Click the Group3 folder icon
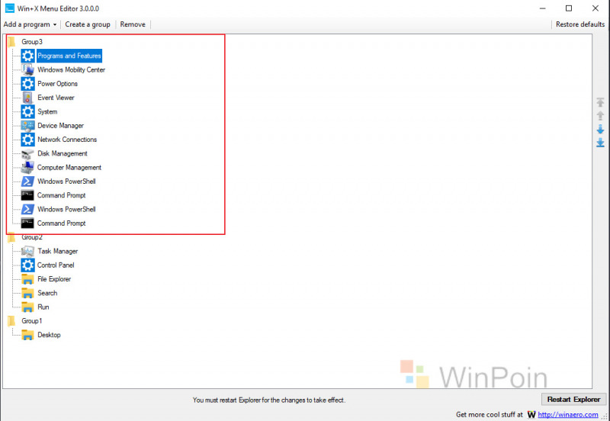The image size is (610, 421). point(12,42)
